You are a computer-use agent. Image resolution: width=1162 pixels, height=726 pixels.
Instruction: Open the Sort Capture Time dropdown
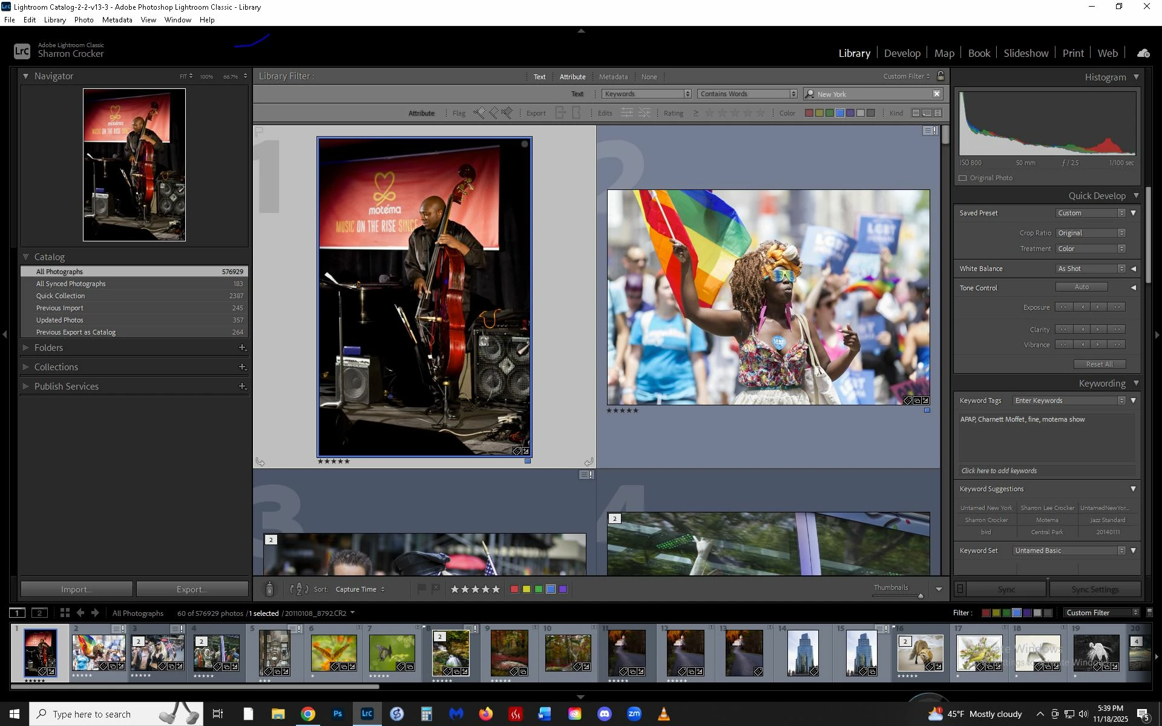tap(360, 589)
